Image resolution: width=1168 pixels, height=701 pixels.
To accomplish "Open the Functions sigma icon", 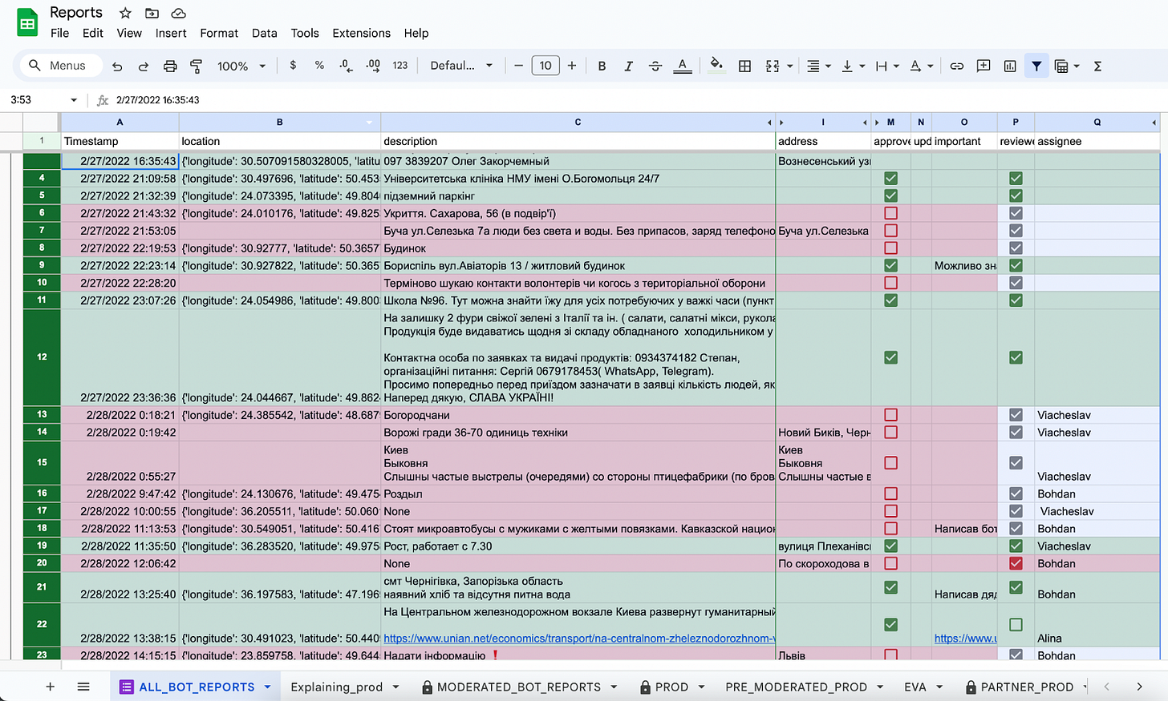I will tap(1098, 66).
